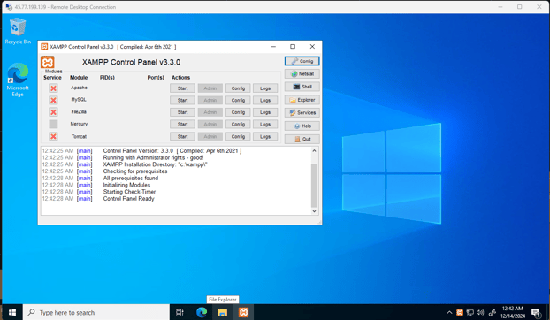This screenshot has width=550, height=320.
Task: Toggle Tomcat service install red X
Action: [53, 136]
